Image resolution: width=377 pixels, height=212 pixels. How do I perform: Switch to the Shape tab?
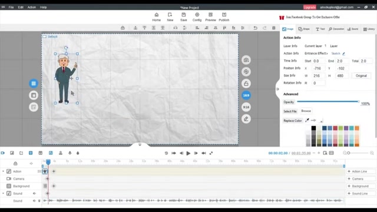coord(304,29)
